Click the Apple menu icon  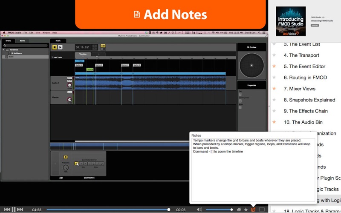click(x=4, y=33)
